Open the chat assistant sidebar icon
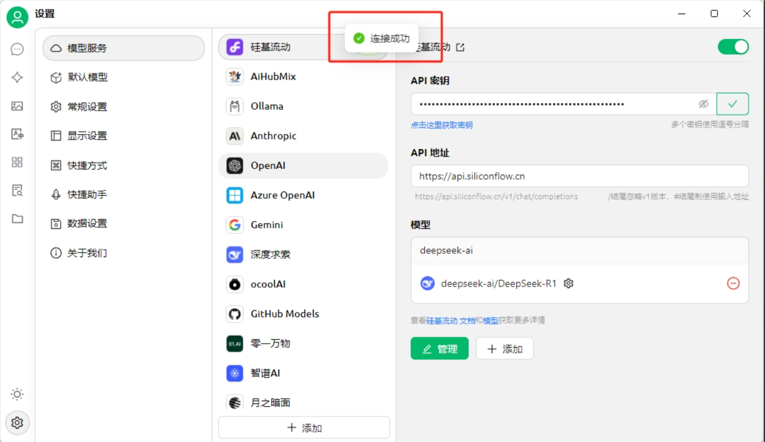The image size is (765, 442). (17, 49)
